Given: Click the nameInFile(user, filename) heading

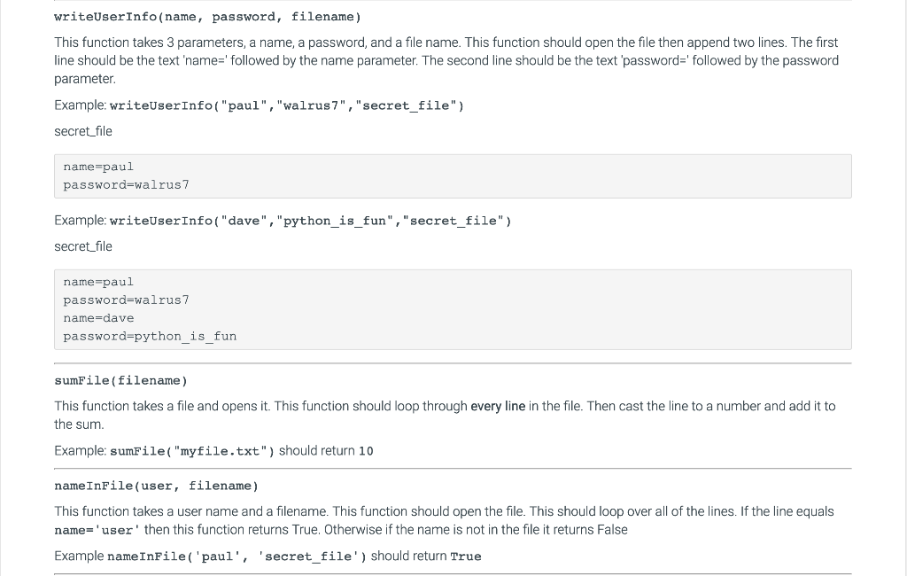Looking at the screenshot, I should click(156, 486).
